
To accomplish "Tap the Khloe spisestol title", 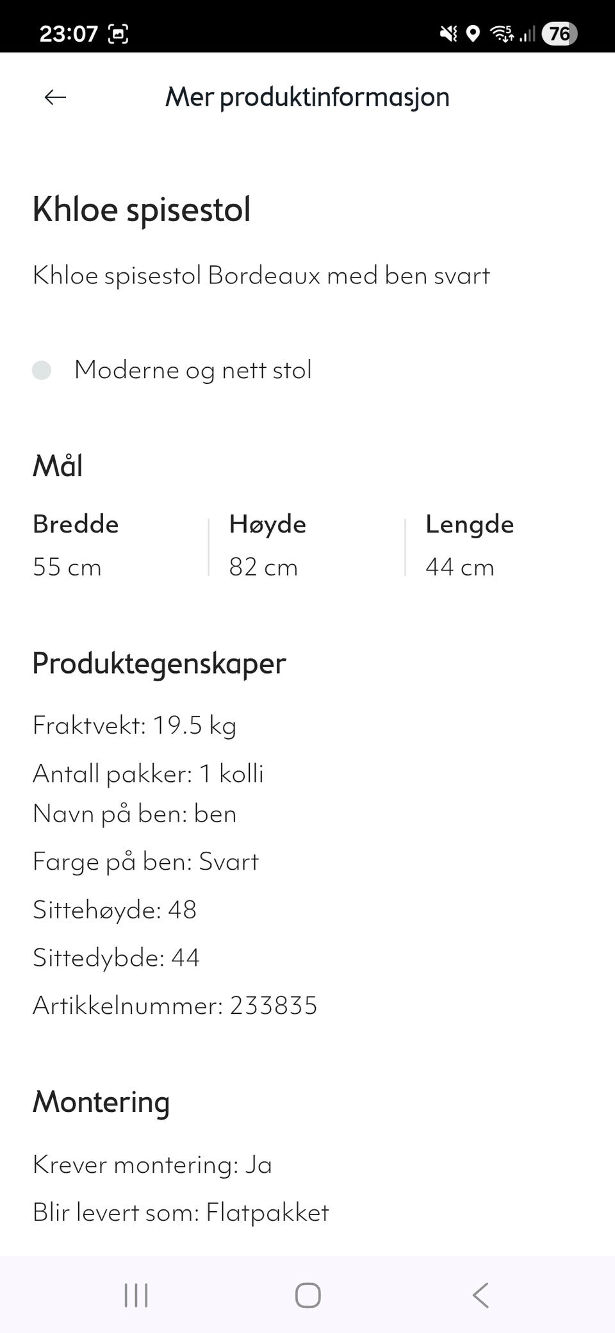I will point(142,208).
